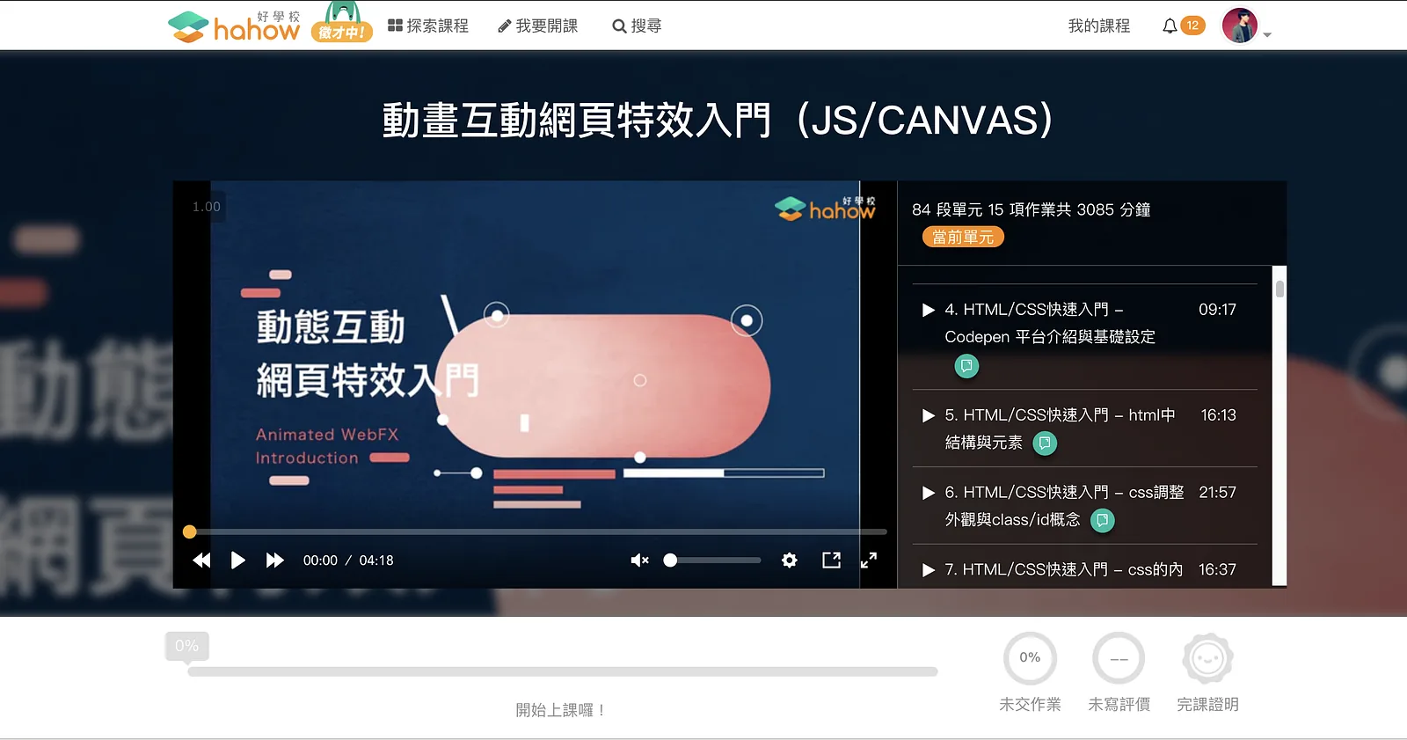Click the 未交作業 0% circle
The height and width of the screenshot is (740, 1407).
tap(1030, 658)
